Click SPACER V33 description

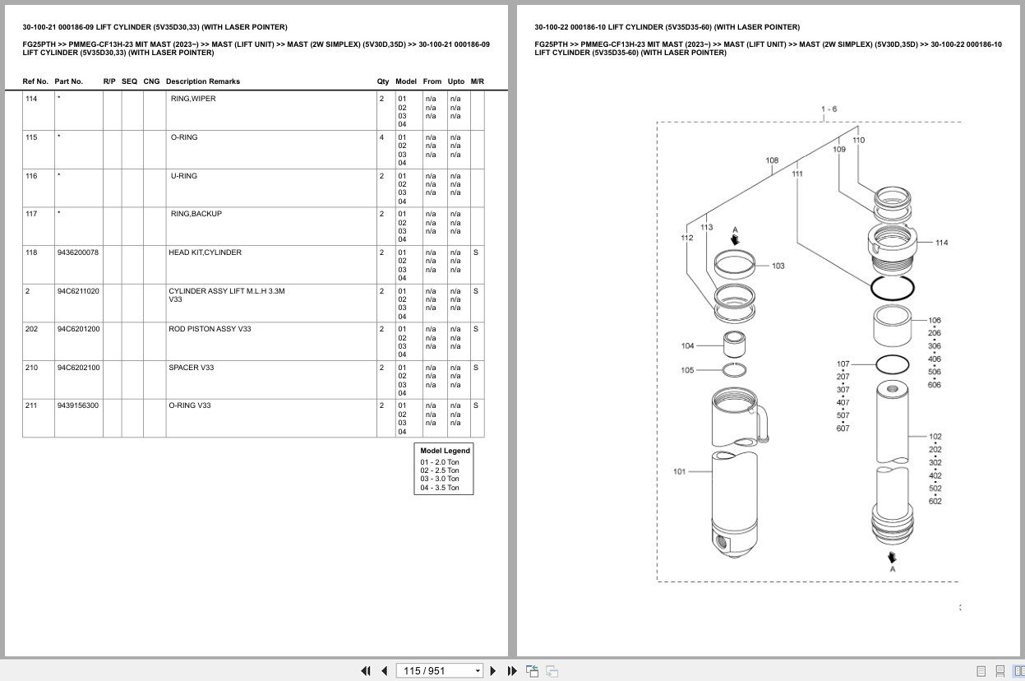191,368
